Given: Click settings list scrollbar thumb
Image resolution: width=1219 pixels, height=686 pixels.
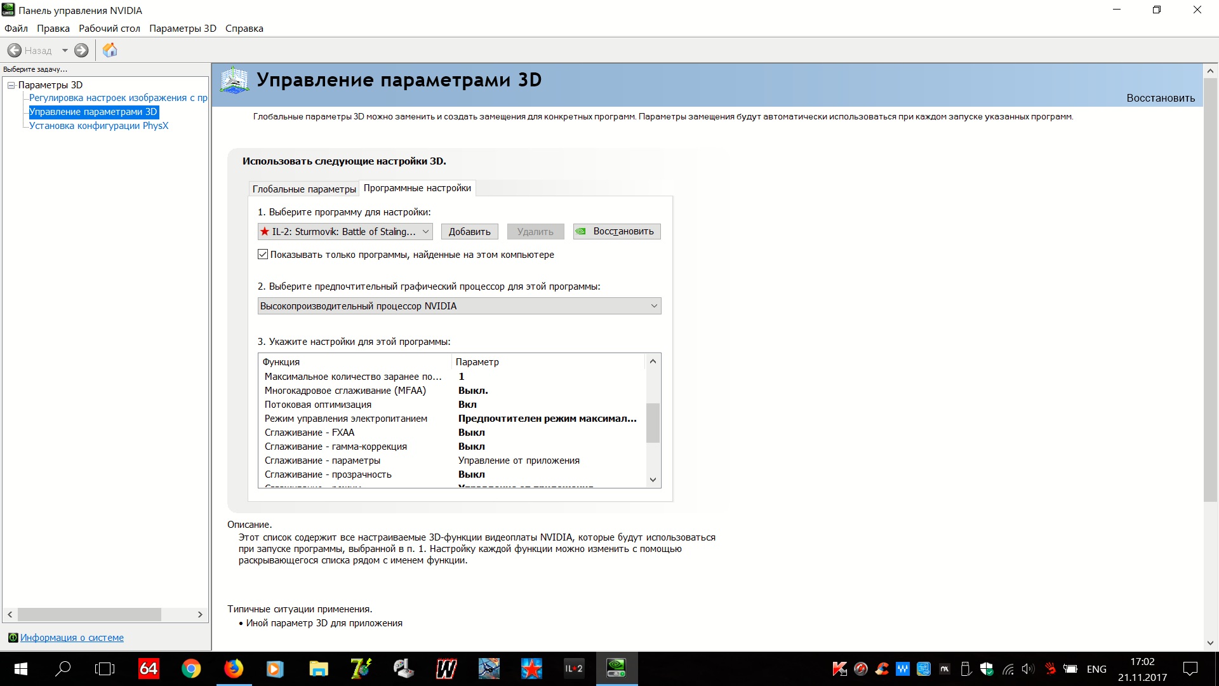Looking at the screenshot, I should click(653, 423).
